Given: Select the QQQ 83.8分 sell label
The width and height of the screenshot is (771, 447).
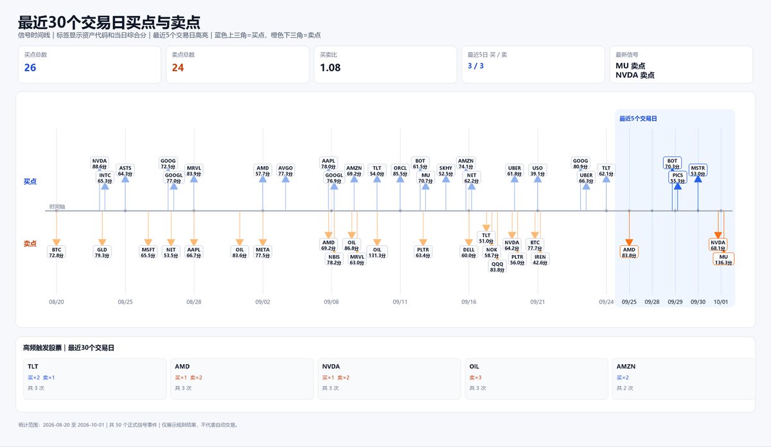Looking at the screenshot, I should [497, 267].
